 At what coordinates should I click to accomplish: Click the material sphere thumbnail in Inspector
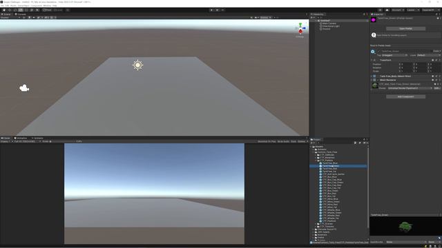pos(374,86)
